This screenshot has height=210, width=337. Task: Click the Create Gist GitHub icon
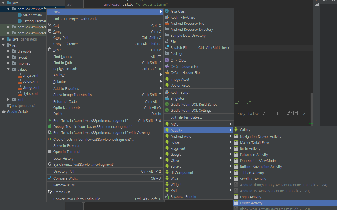click(x=50, y=192)
